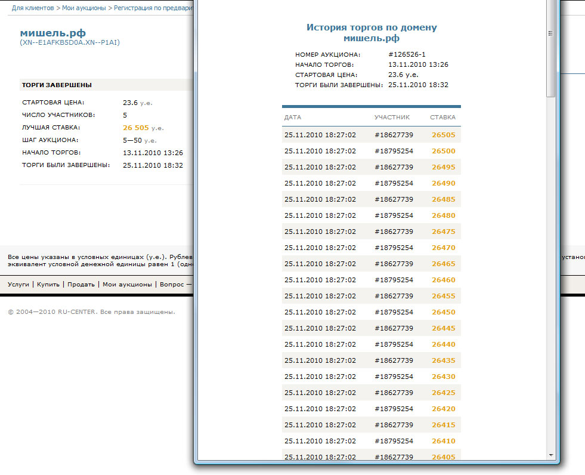585x475 pixels.
Task: Click popup end date 25.11.2010 18:32
Action: tap(418, 85)
